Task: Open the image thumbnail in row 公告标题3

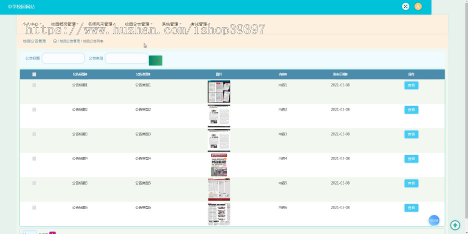Action: point(219,140)
